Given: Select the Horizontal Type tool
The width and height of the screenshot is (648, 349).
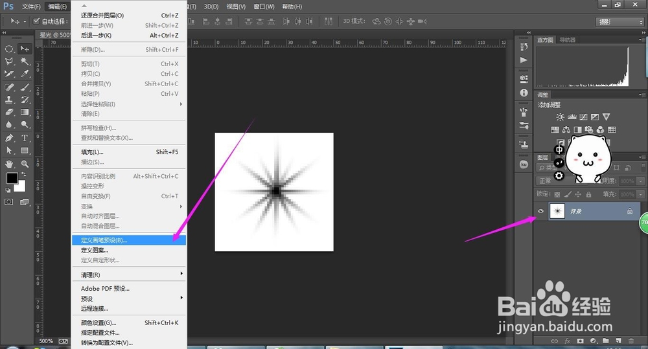Looking at the screenshot, I should (x=25, y=138).
